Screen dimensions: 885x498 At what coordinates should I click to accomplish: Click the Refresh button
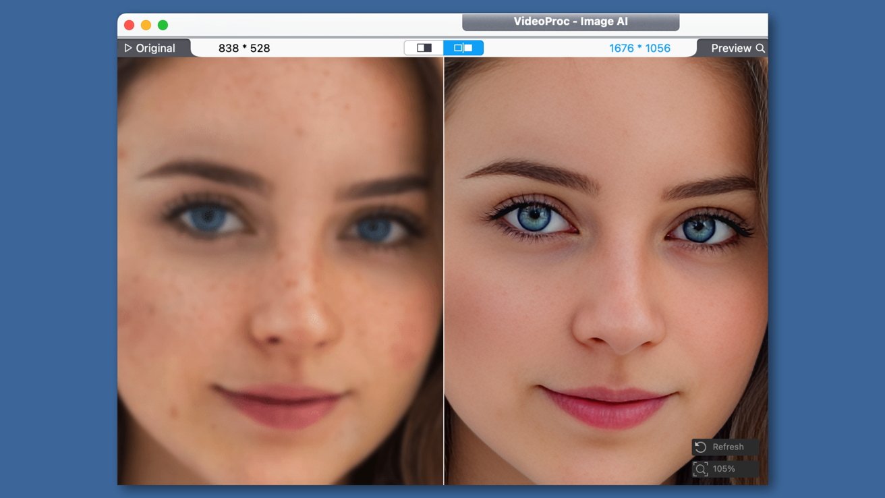pos(725,447)
